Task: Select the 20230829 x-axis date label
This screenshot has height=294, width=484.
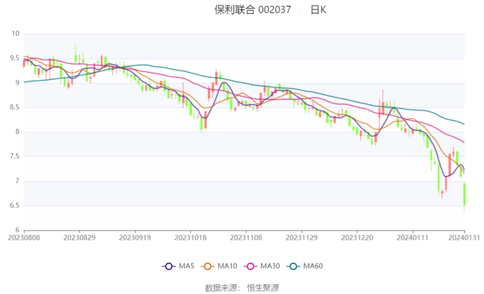Action: (x=80, y=237)
